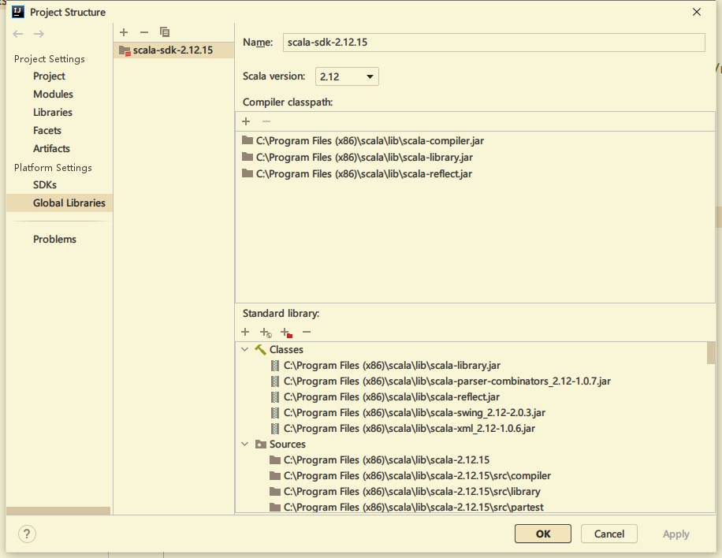Open Project settings page
This screenshot has height=558, width=722.
pos(50,76)
